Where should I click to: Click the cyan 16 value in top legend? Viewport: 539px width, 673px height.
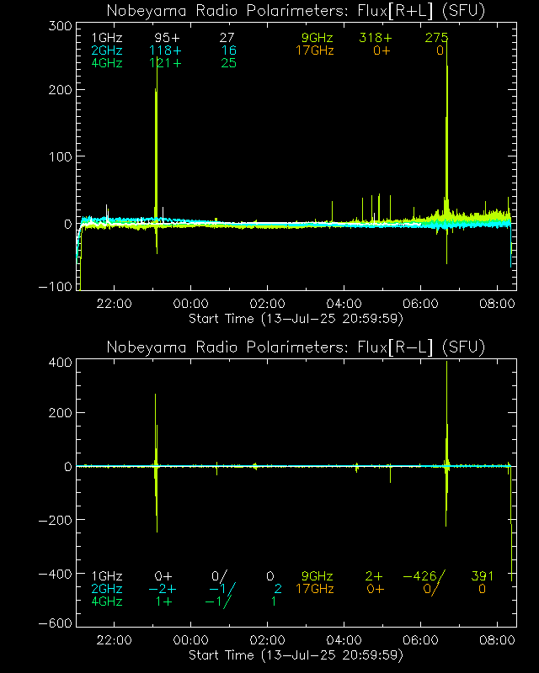(x=229, y=50)
